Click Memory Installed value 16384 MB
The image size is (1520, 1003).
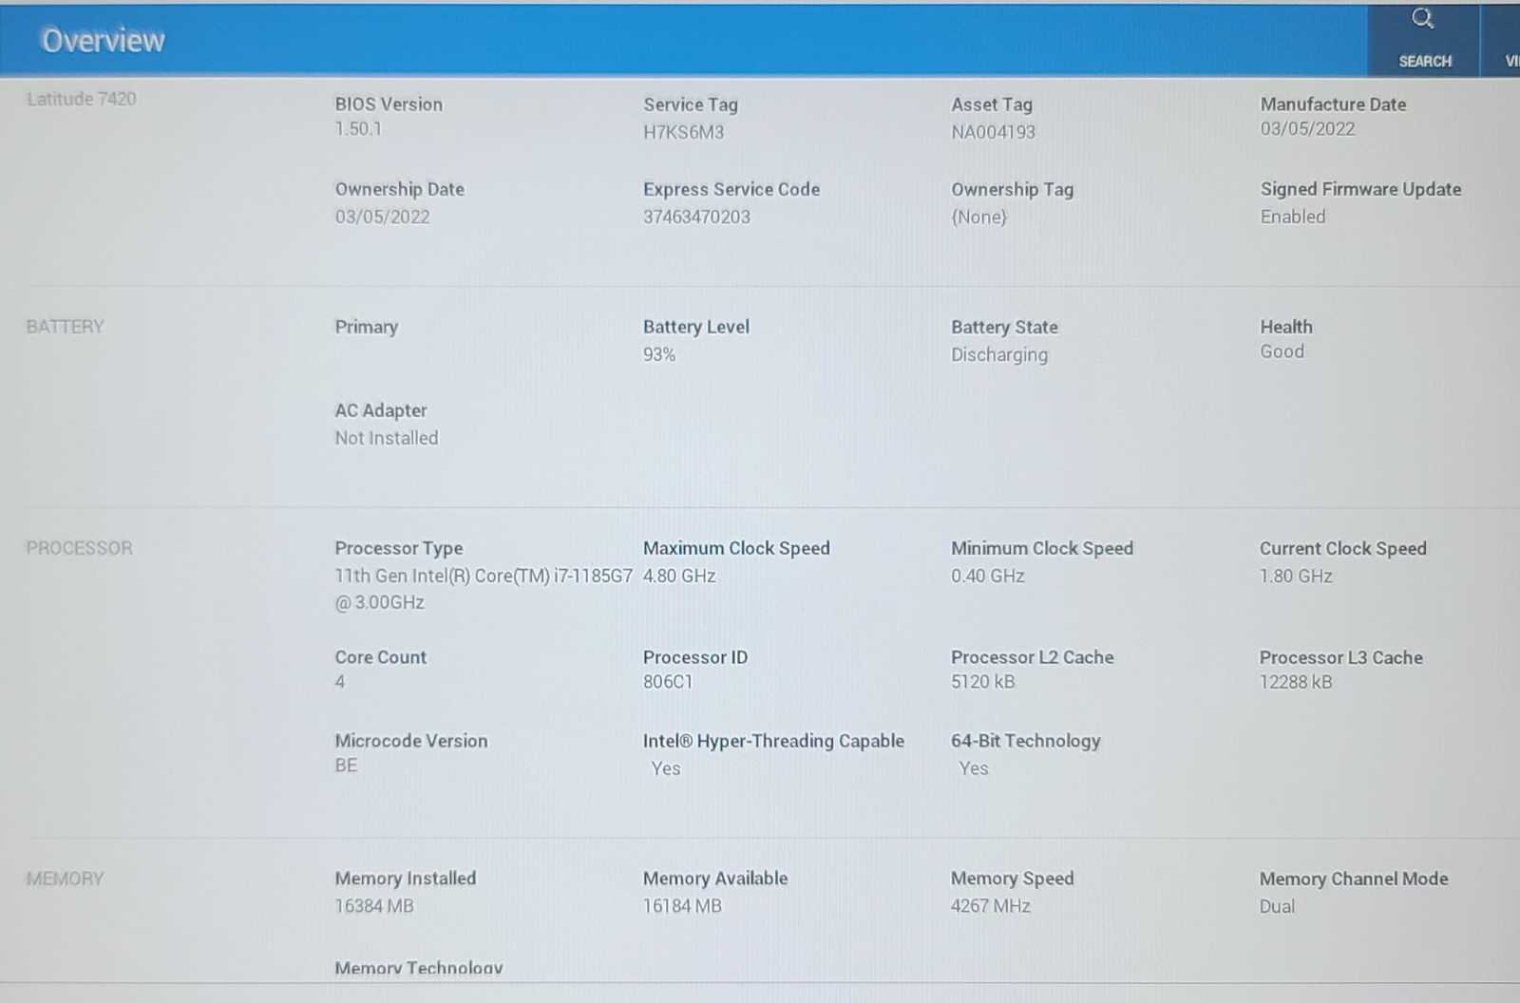click(374, 906)
